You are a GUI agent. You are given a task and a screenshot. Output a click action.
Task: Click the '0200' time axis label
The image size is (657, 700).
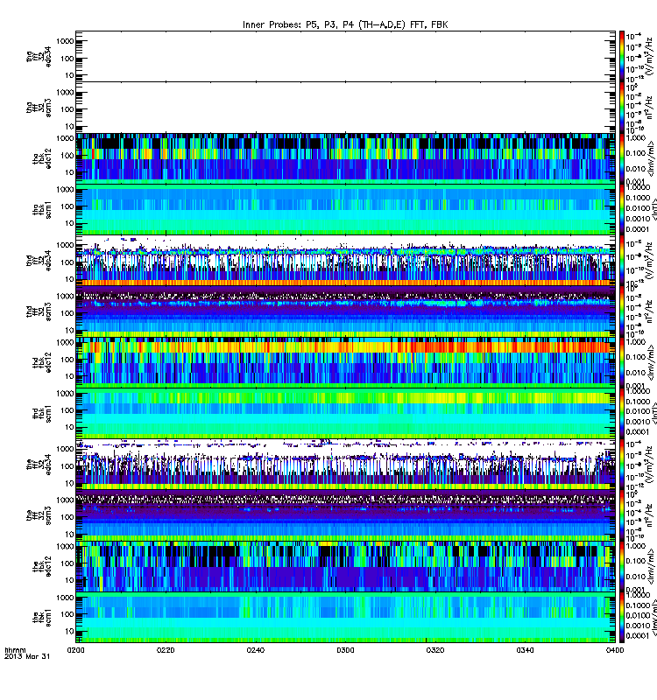point(76,650)
